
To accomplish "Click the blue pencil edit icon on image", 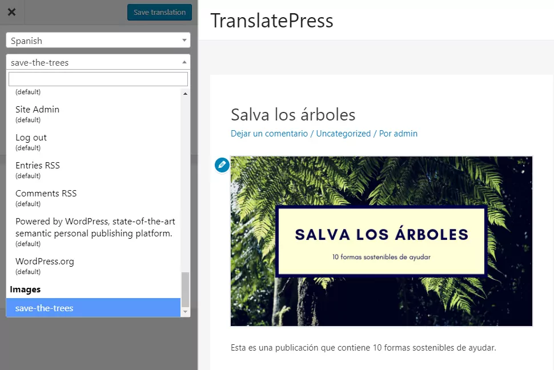I will click(x=222, y=164).
